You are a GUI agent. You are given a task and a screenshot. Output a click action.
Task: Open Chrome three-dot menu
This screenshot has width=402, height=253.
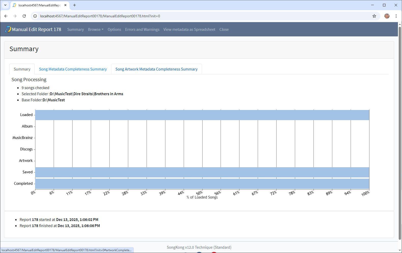396,16
